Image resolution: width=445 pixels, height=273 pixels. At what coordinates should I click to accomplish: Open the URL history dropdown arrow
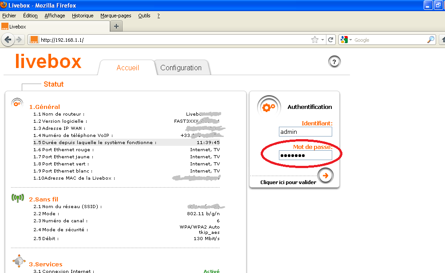tap(323, 40)
